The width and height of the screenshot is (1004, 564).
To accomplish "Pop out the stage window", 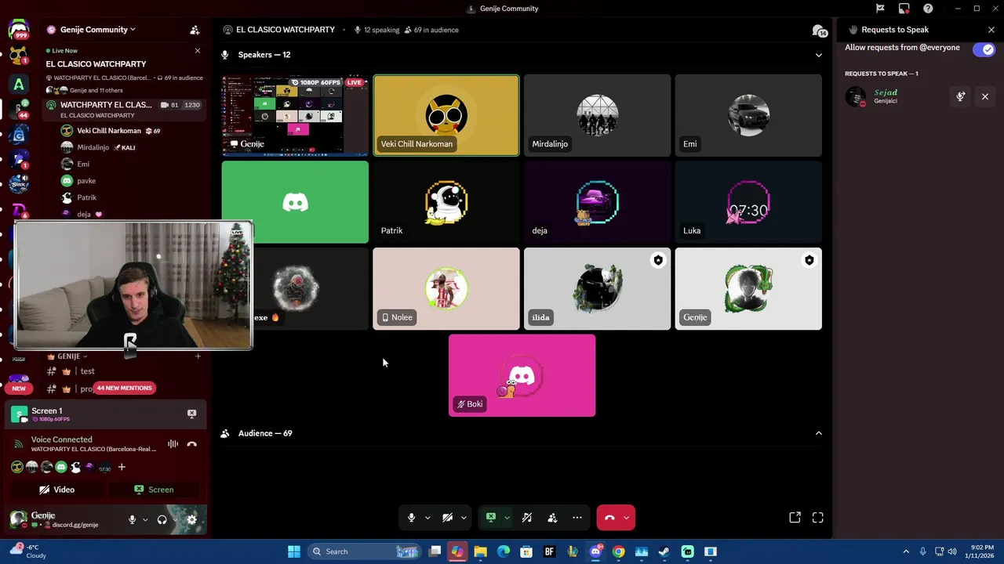I will [795, 518].
